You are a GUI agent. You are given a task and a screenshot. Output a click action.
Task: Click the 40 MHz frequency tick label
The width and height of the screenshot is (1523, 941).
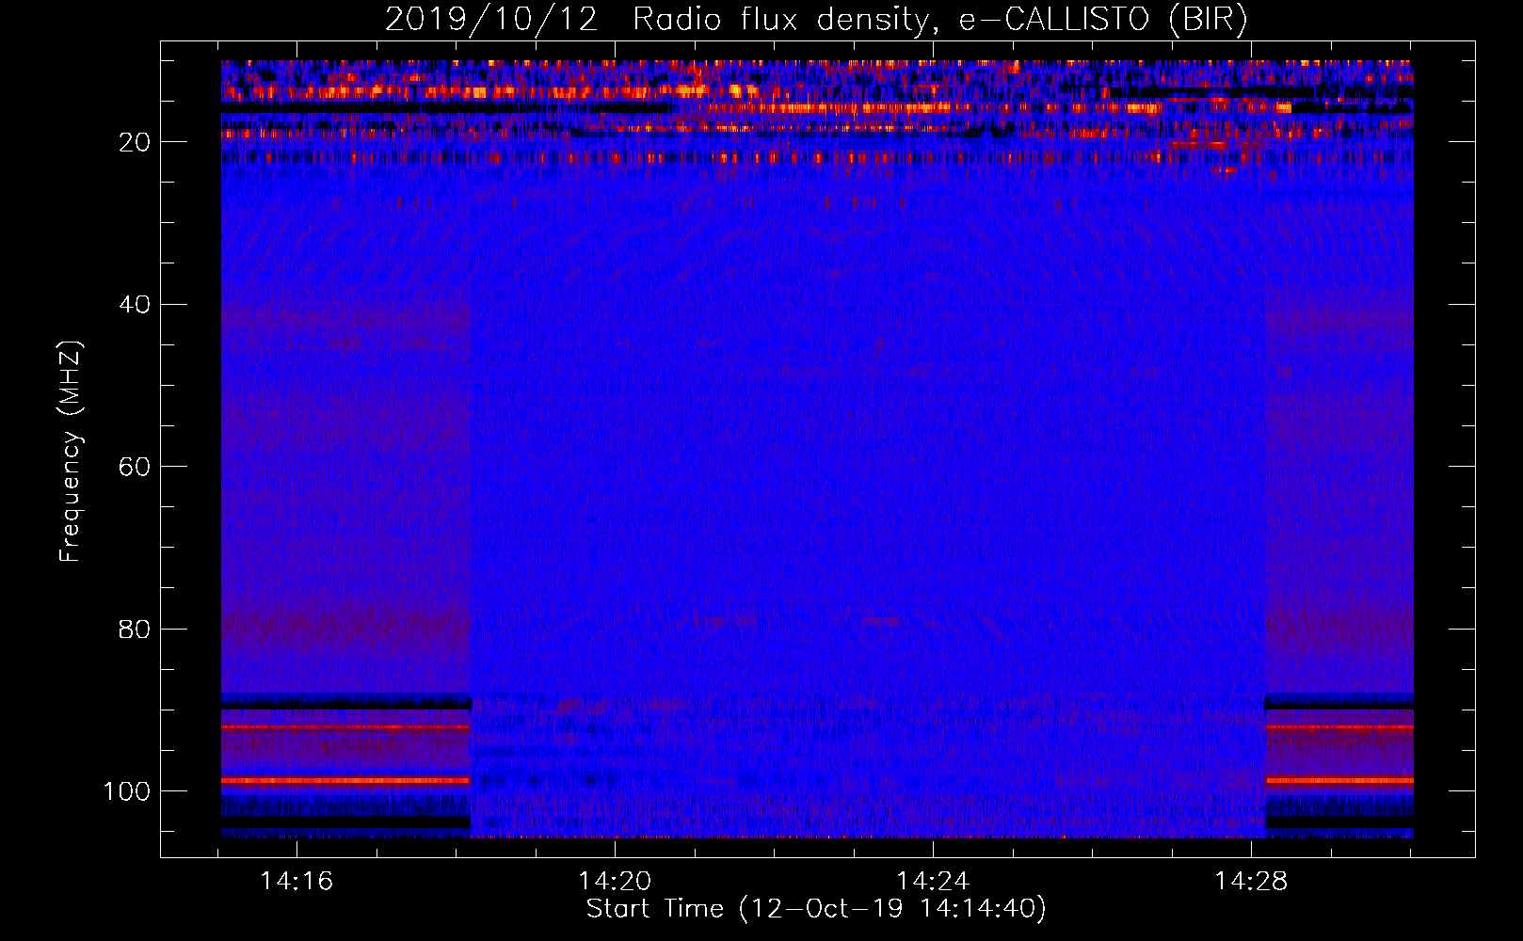136,305
